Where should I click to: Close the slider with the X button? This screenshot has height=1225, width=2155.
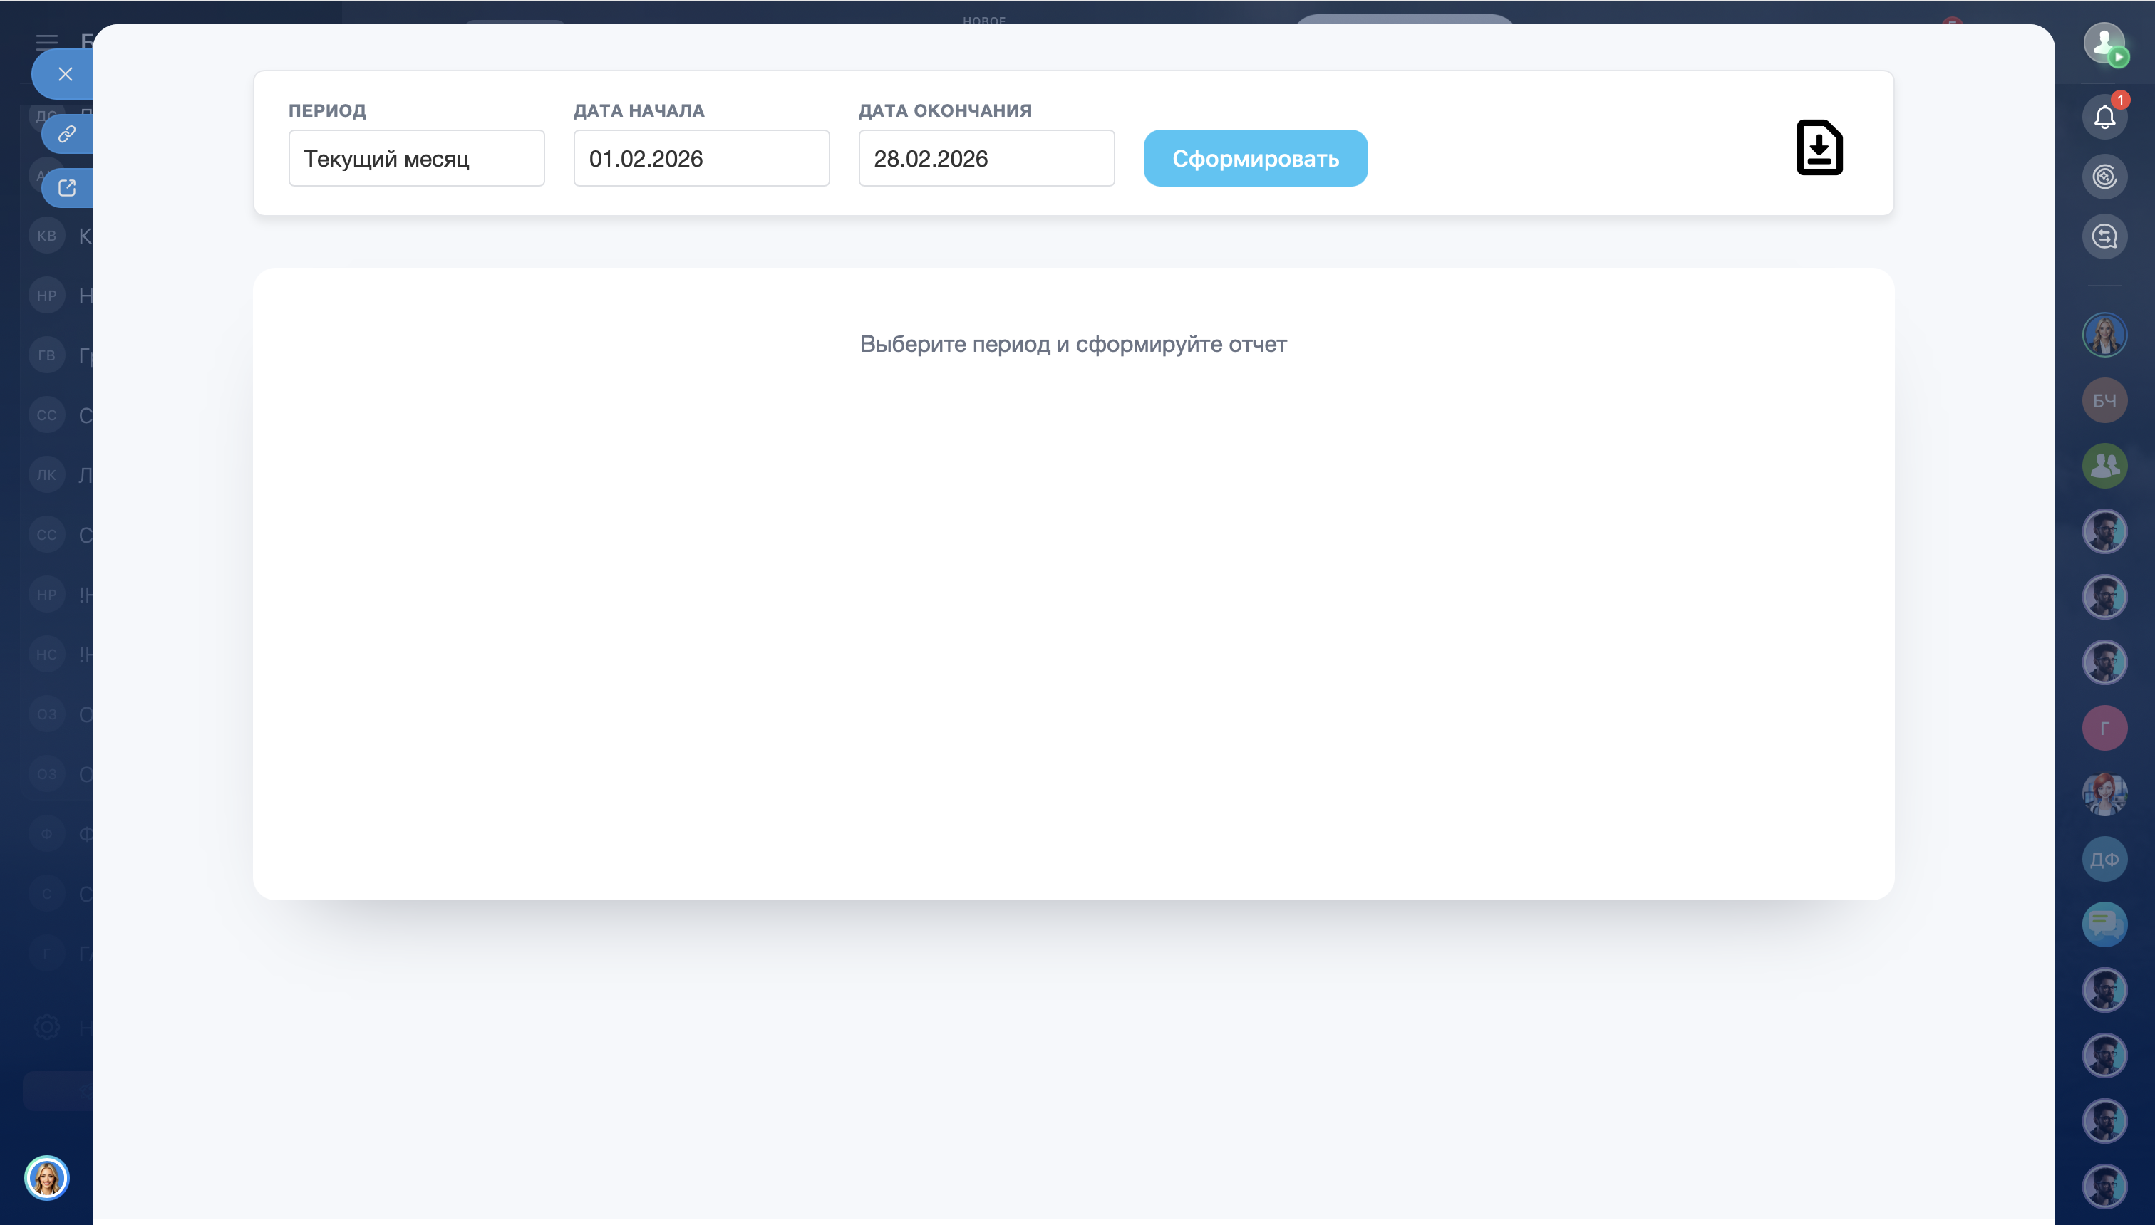click(66, 74)
